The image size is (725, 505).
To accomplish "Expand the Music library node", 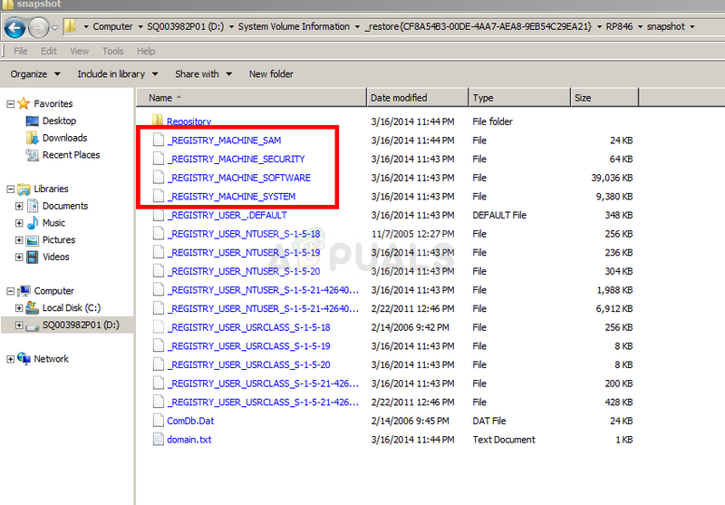I will click(x=19, y=223).
